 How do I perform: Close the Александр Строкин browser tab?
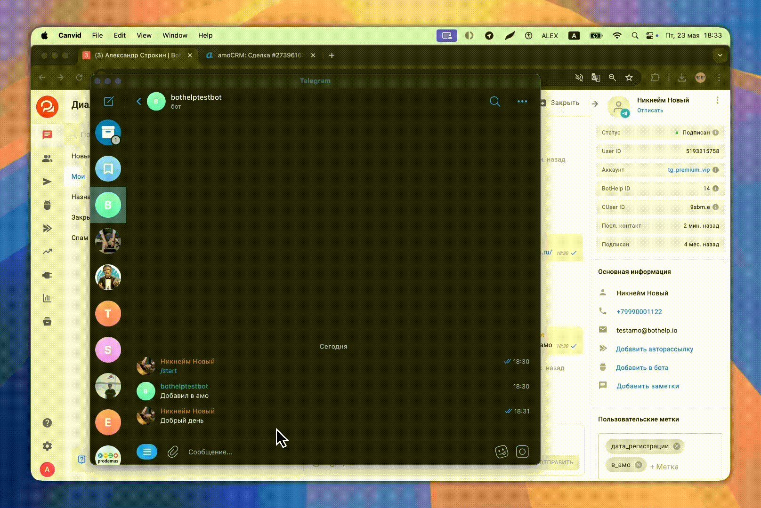click(190, 55)
